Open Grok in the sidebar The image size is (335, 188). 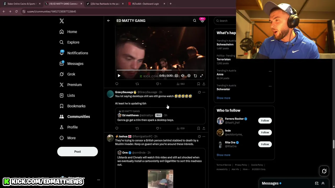point(67,74)
